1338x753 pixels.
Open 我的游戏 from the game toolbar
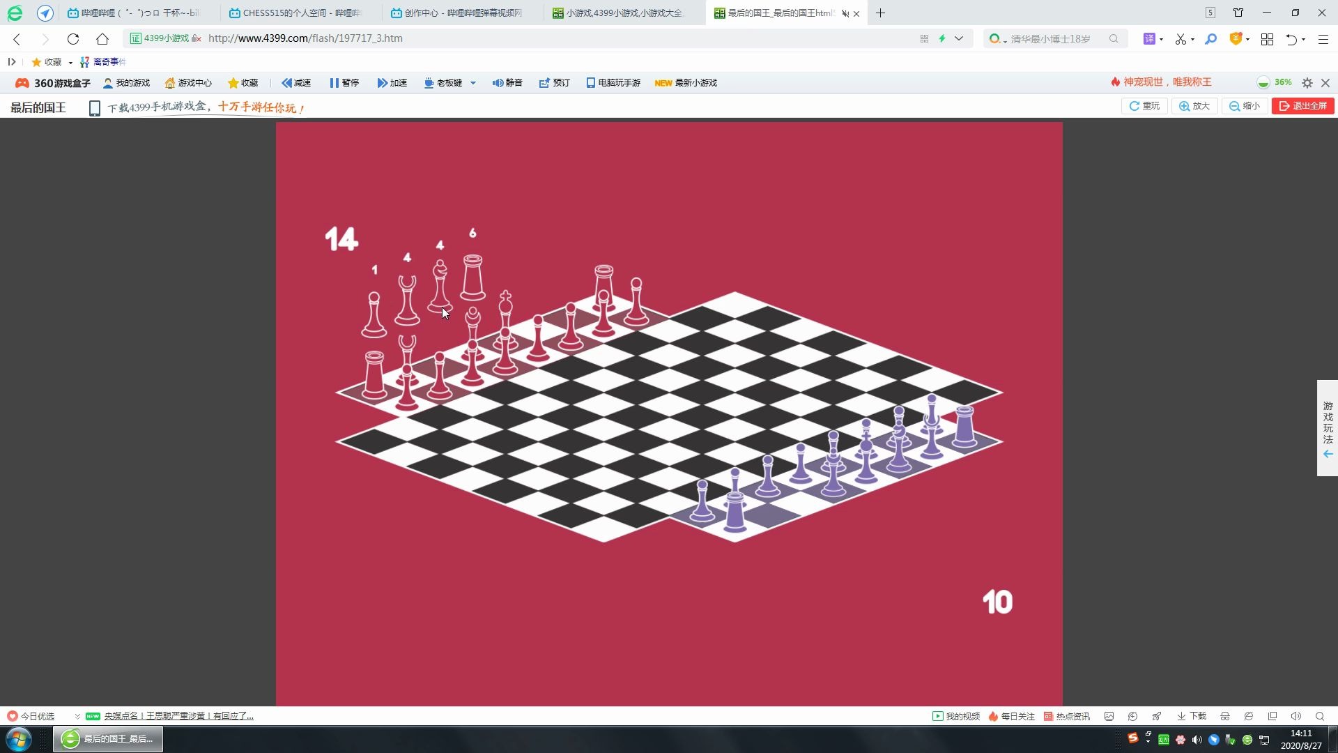126,83
